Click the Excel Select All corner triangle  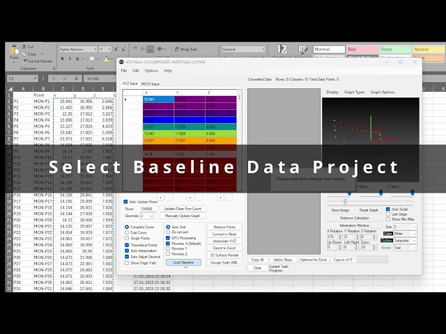10,88
